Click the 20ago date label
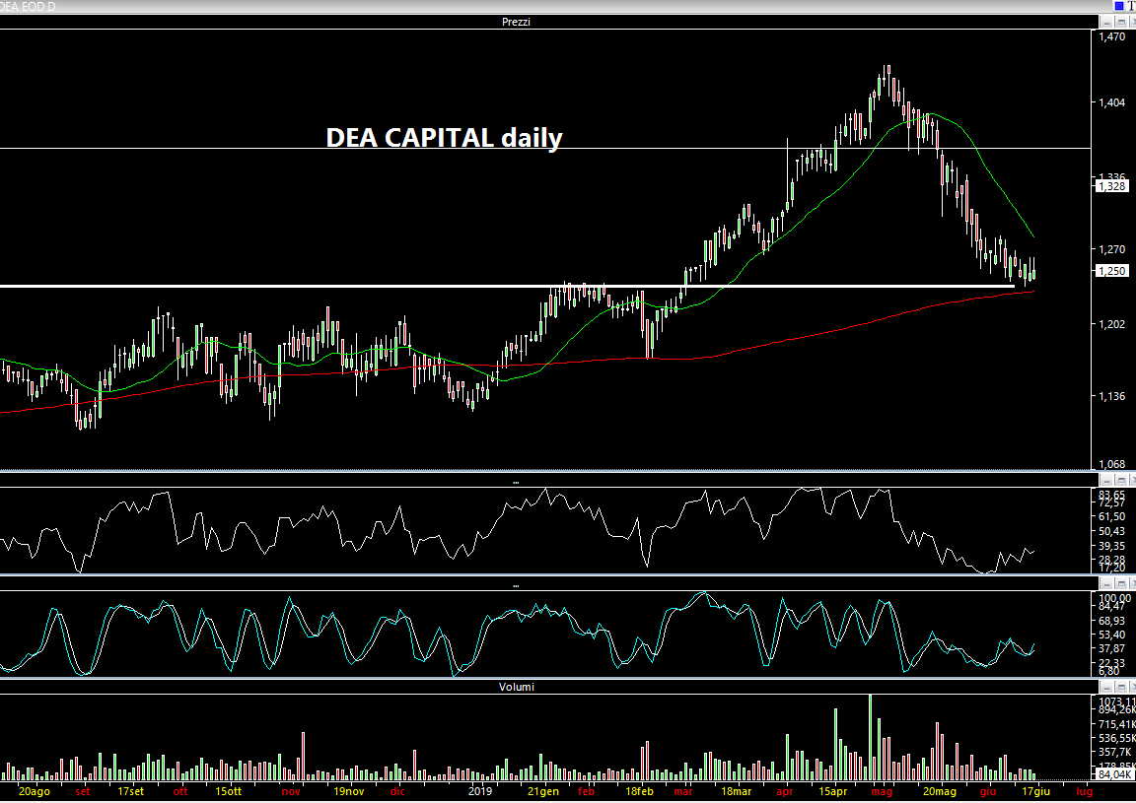The width and height of the screenshot is (1136, 803). (x=35, y=791)
